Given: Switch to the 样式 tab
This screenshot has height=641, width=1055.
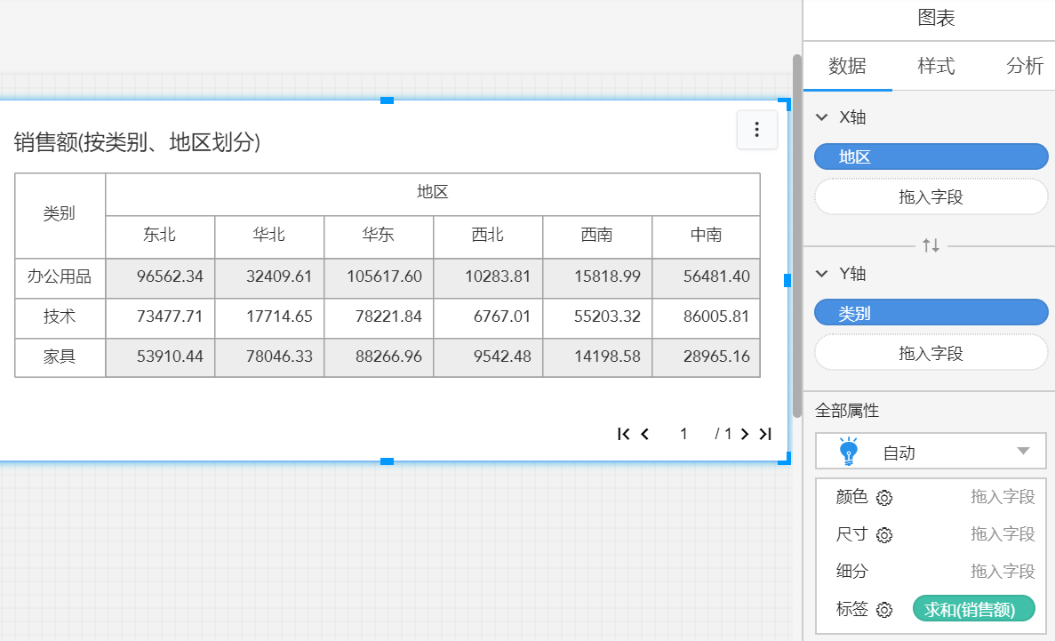Looking at the screenshot, I should point(936,66).
